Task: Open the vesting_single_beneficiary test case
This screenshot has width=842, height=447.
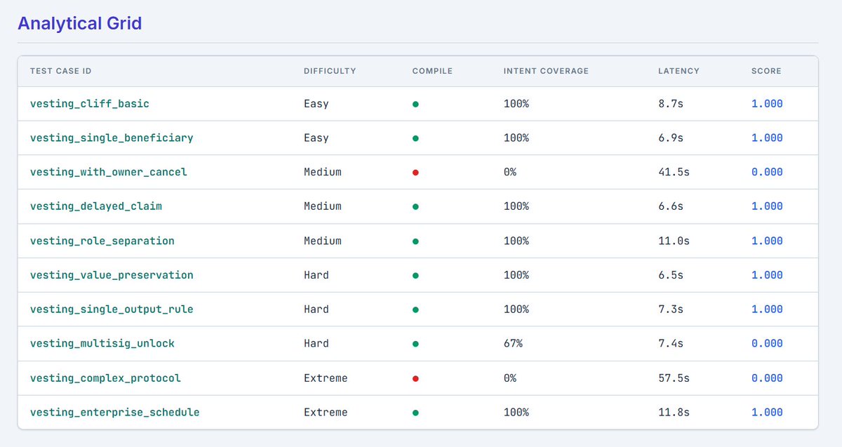Action: point(112,138)
